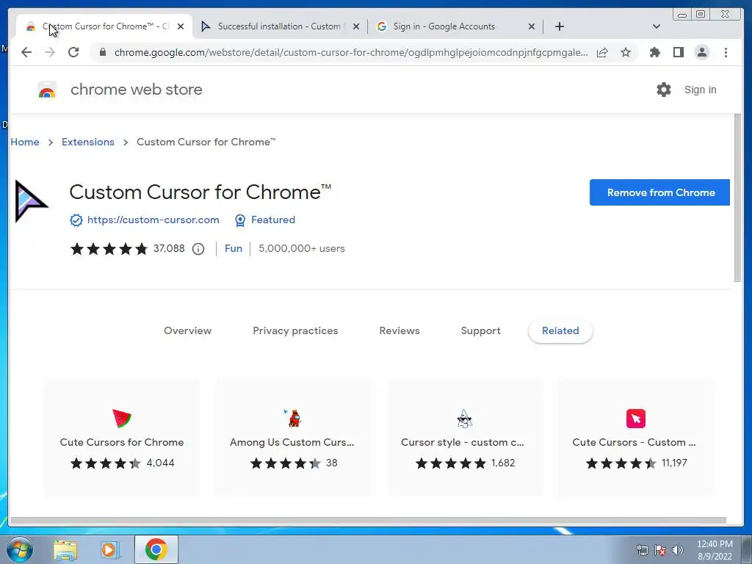Image resolution: width=752 pixels, height=564 pixels.
Task: Click the horizontal scrollbar at bottom
Action: [x=369, y=521]
